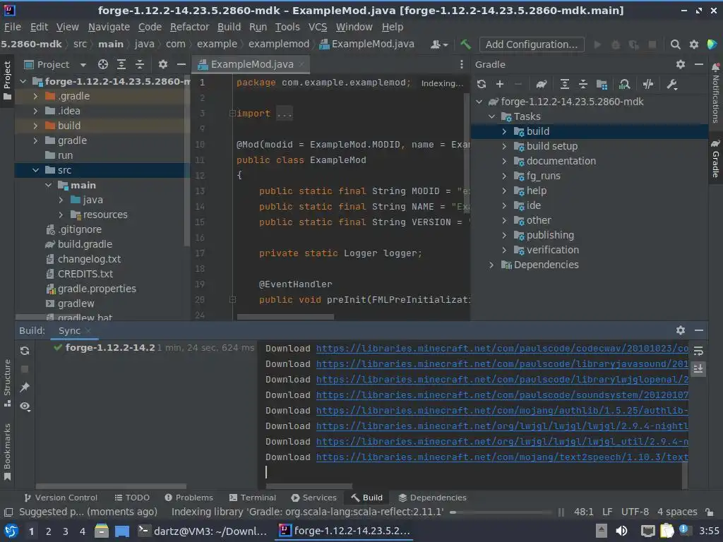Open Project panel gear options
The height and width of the screenshot is (542, 723).
[163, 64]
